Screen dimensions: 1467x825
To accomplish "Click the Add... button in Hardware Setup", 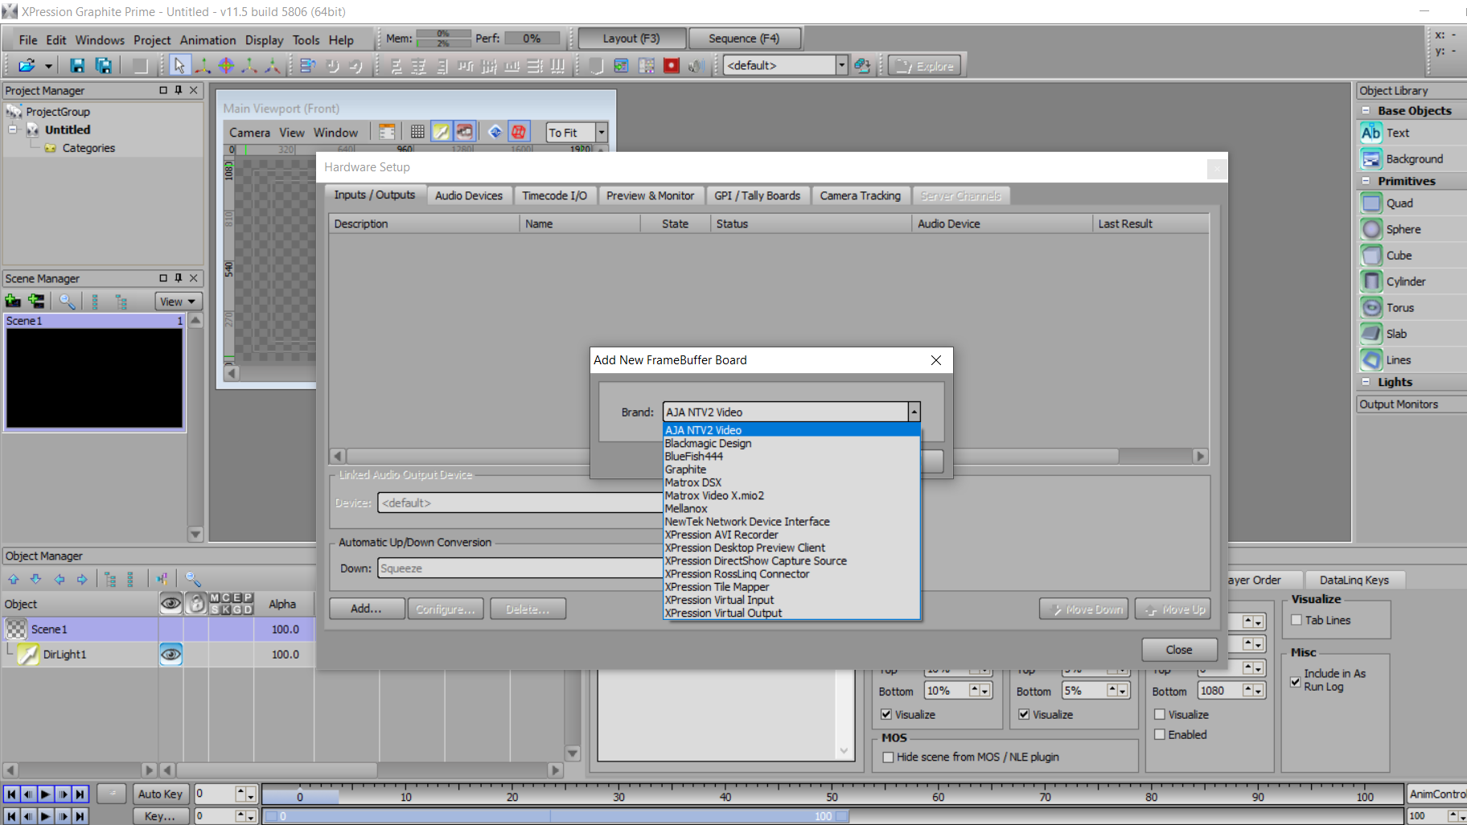I will 366,609.
